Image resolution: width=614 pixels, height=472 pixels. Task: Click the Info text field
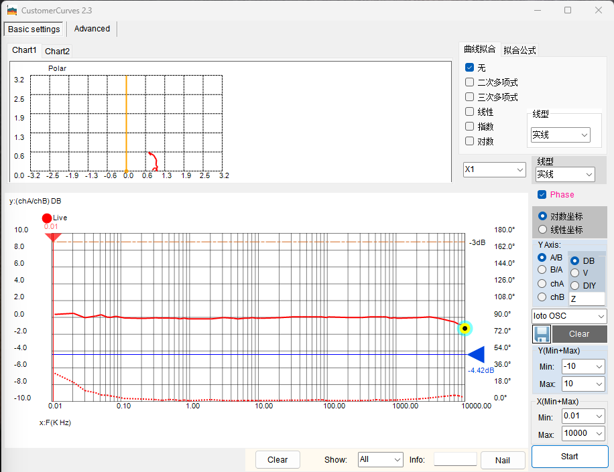tap(455, 459)
